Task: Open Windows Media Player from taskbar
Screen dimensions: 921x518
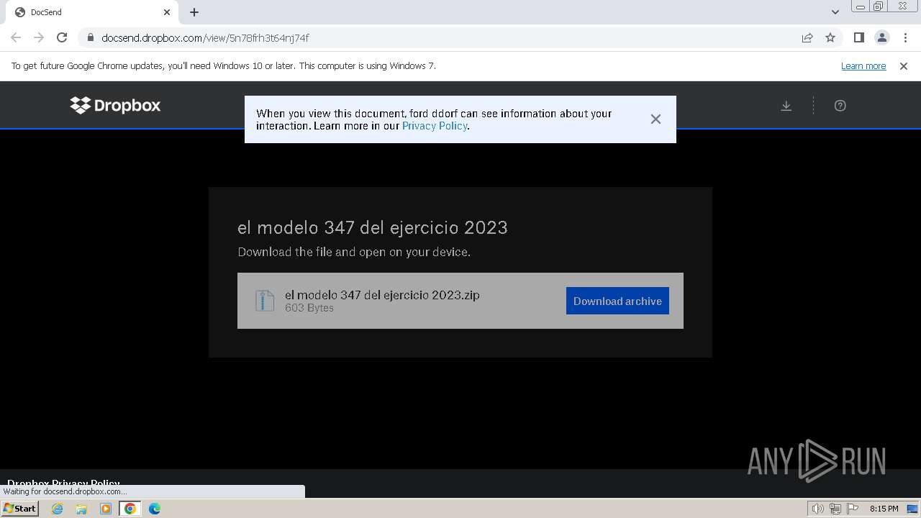Action: 106,509
